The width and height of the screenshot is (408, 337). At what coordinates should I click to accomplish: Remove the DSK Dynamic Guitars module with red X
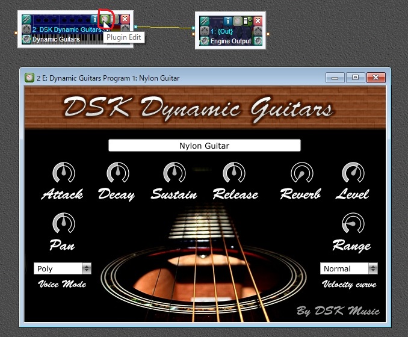pos(125,19)
